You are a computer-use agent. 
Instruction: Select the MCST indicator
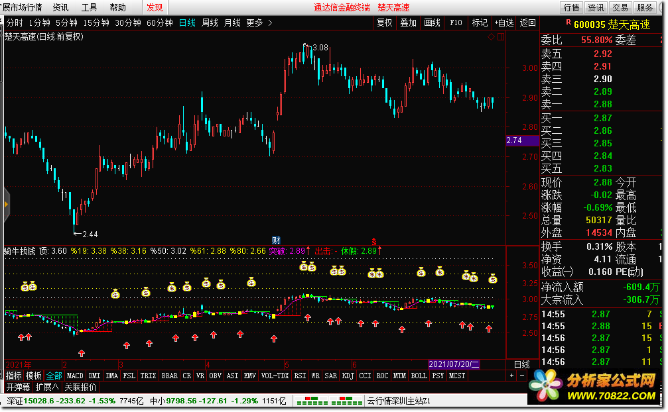click(457, 376)
